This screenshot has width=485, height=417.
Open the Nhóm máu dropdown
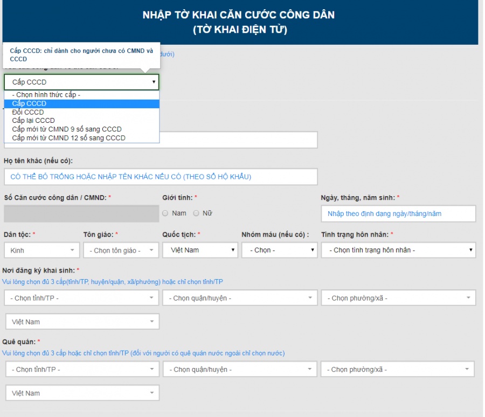pos(279,250)
